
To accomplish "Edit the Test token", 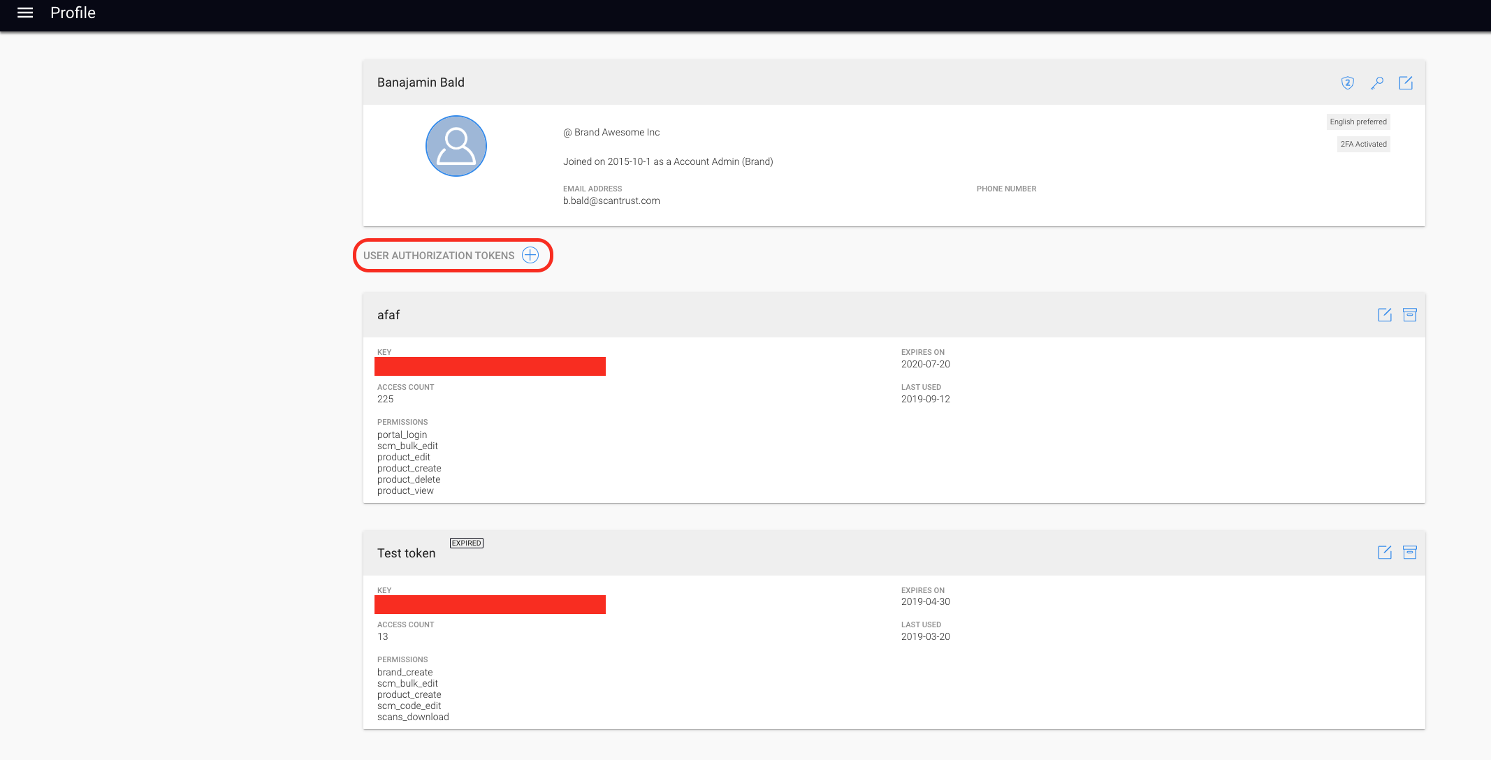I will 1385,553.
